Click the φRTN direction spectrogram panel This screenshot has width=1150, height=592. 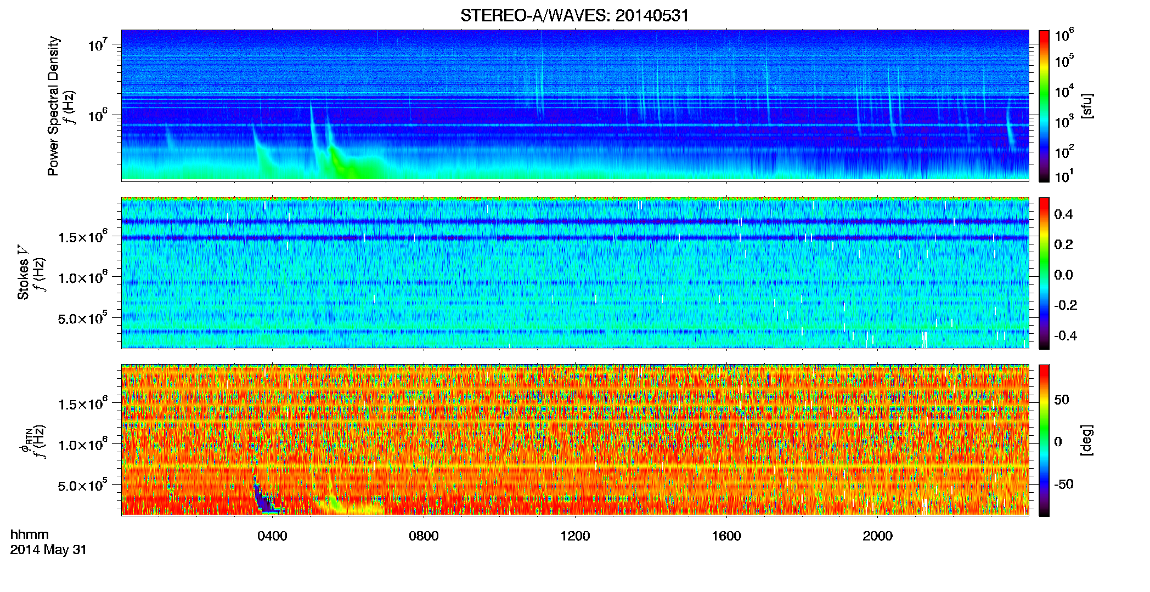pyautogui.click(x=575, y=440)
